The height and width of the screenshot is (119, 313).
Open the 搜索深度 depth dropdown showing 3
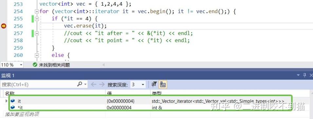pyautogui.click(x=143, y=85)
